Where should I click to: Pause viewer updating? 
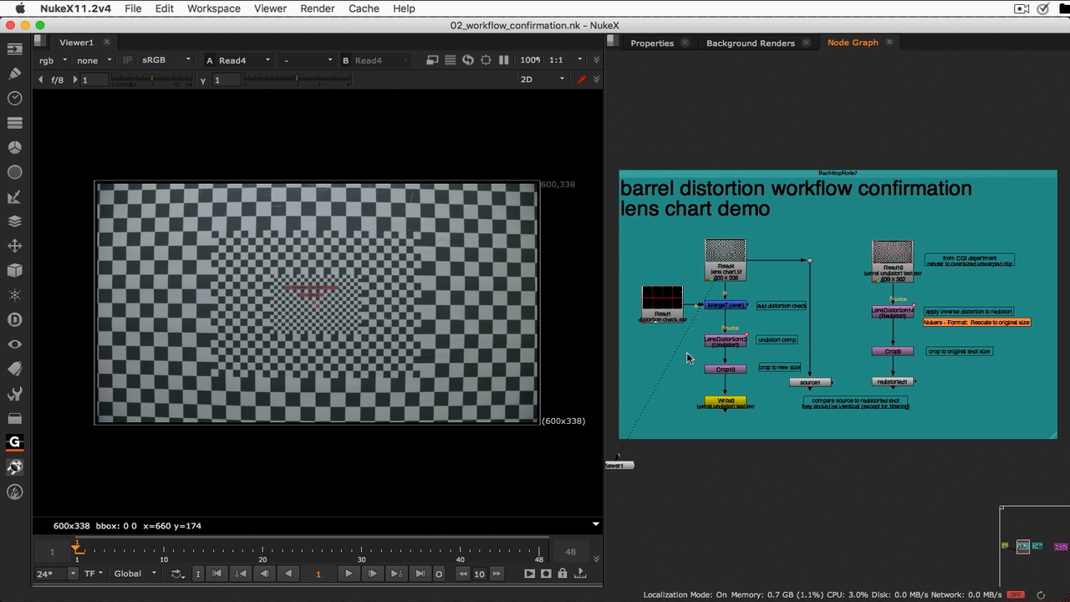pyautogui.click(x=503, y=60)
